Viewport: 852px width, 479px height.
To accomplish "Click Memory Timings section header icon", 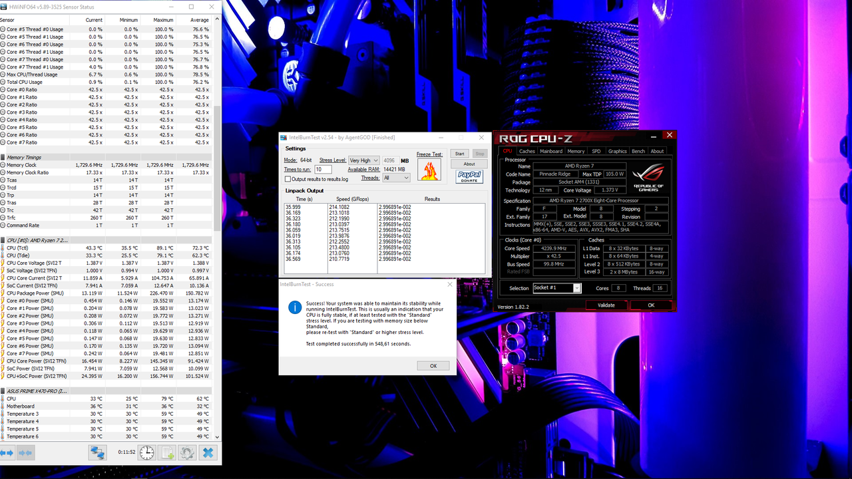I will click(3, 157).
